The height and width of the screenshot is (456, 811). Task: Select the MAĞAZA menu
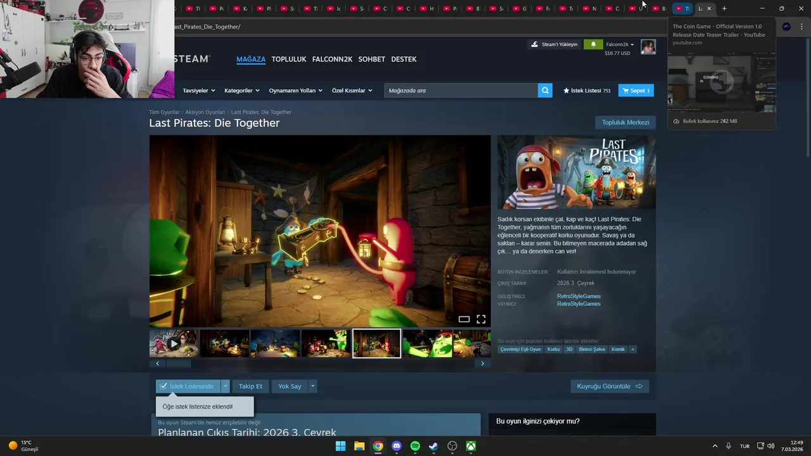click(251, 59)
